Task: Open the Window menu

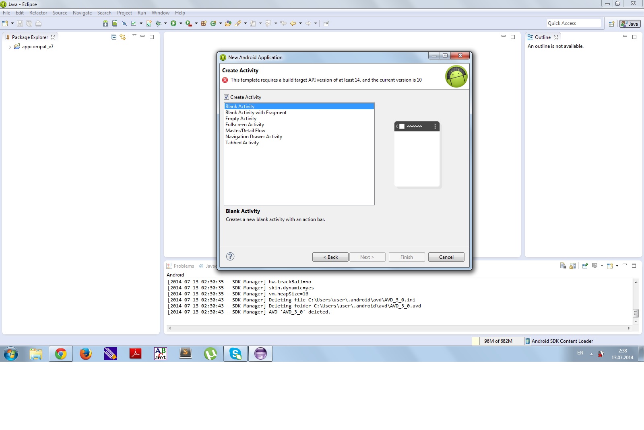Action: (161, 13)
